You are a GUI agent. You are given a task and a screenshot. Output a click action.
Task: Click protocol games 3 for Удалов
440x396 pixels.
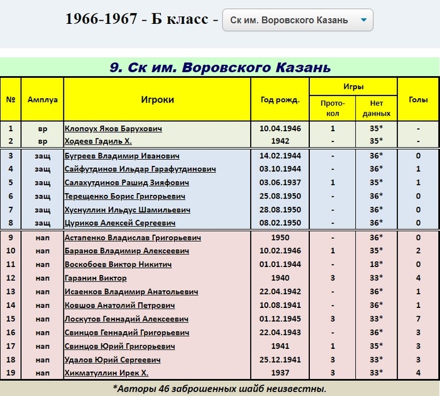click(x=333, y=360)
